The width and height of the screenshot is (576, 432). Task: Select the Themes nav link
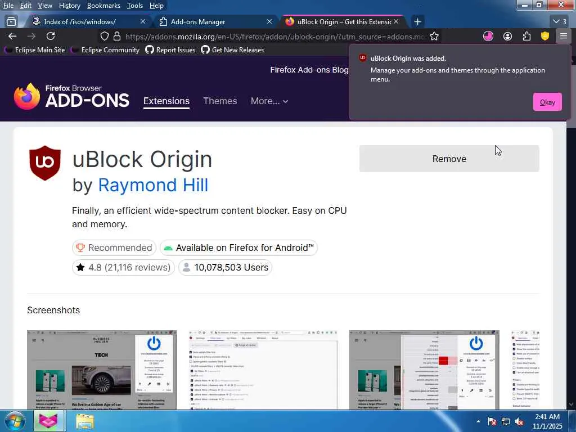pyautogui.click(x=220, y=101)
